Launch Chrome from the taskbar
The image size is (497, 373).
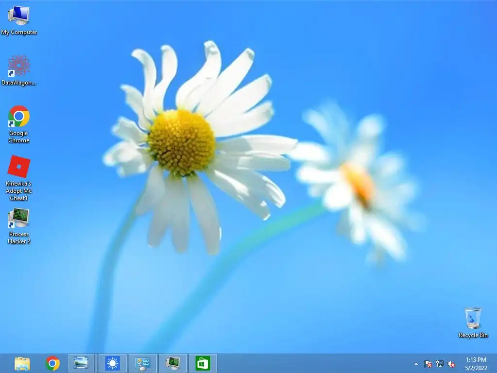52,363
